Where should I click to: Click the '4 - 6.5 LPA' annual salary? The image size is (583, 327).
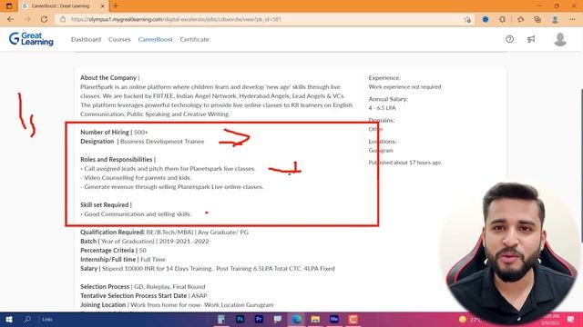coord(383,108)
